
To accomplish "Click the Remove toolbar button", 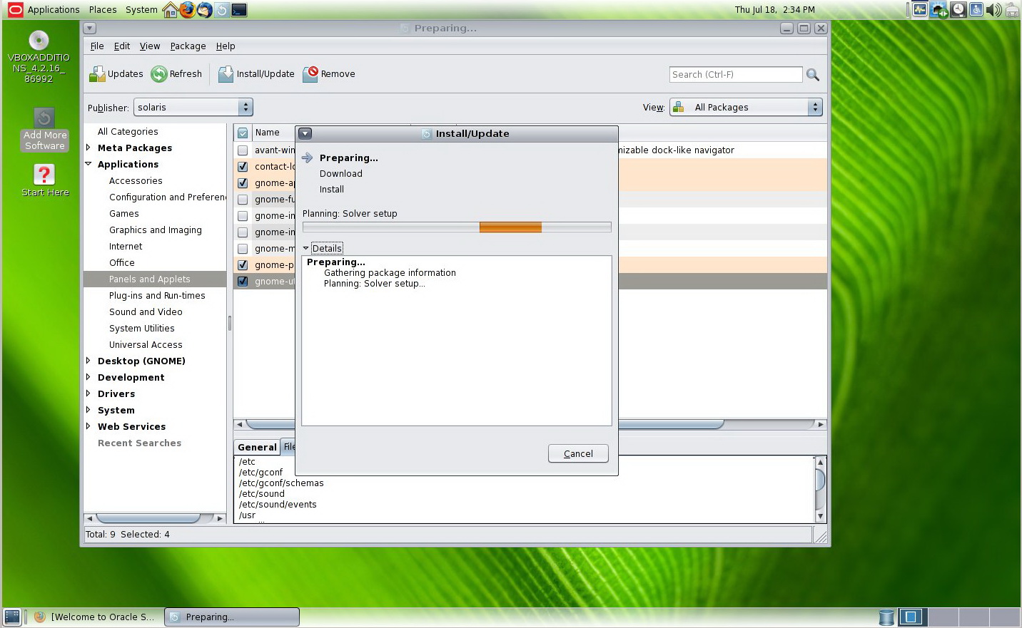I will click(x=329, y=74).
